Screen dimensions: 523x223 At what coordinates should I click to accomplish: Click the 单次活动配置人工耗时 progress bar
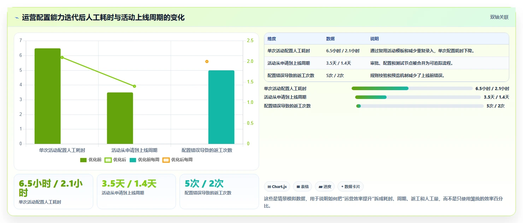tap(412, 88)
